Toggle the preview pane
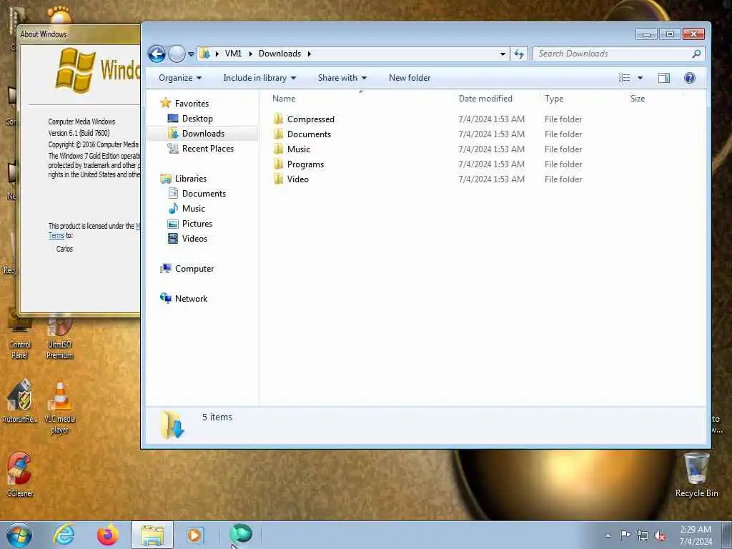Image resolution: width=732 pixels, height=549 pixels. pyautogui.click(x=664, y=78)
